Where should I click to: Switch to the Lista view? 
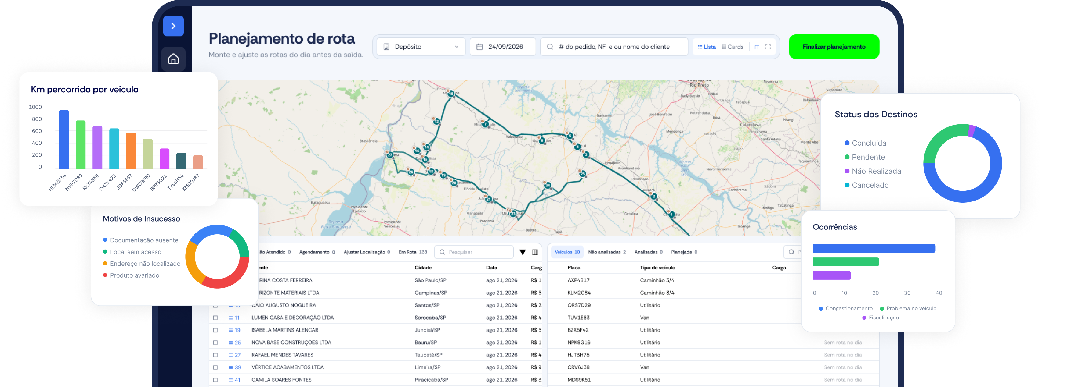click(706, 47)
